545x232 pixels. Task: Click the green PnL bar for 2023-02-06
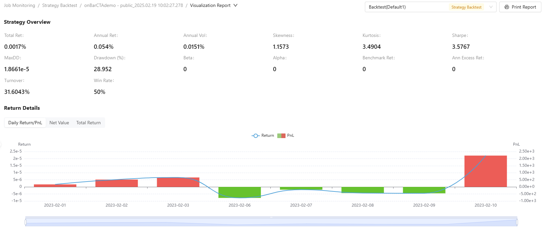point(239,192)
